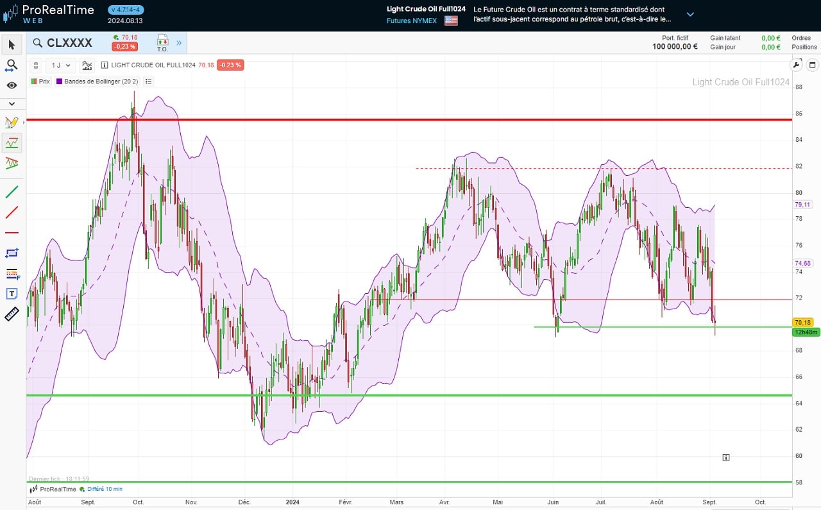Choose the green trend line tool
The height and width of the screenshot is (510, 821).
tap(12, 191)
